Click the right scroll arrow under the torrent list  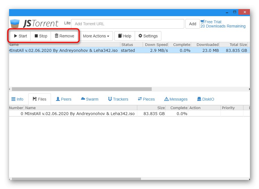249,89
